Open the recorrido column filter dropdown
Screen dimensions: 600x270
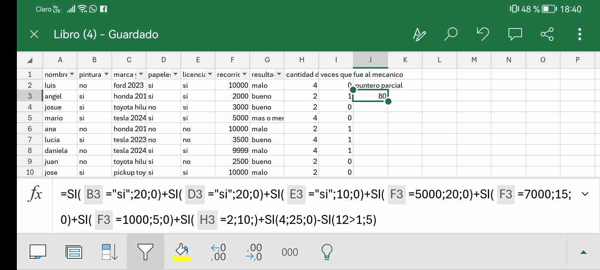tap(244, 74)
